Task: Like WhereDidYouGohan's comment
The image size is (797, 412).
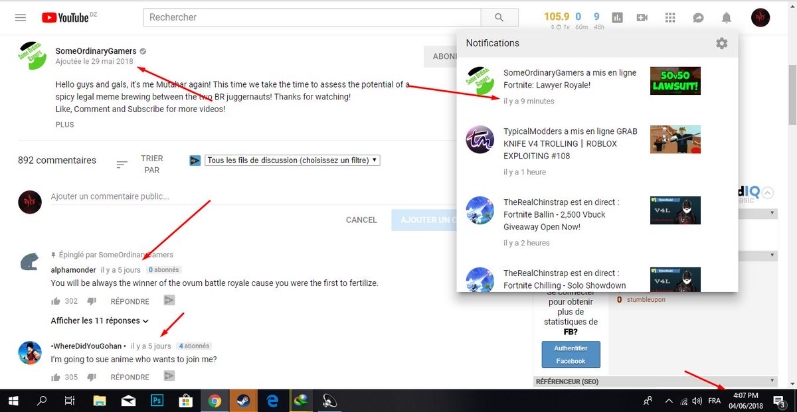Action: point(56,377)
